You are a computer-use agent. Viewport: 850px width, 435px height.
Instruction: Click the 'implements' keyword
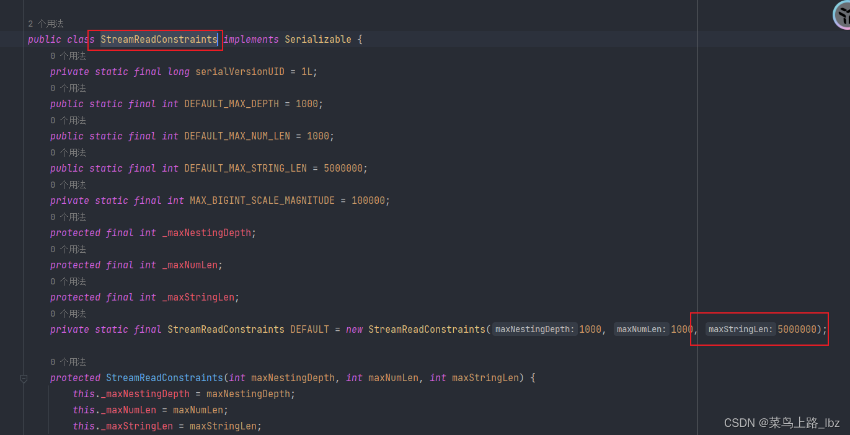point(251,40)
